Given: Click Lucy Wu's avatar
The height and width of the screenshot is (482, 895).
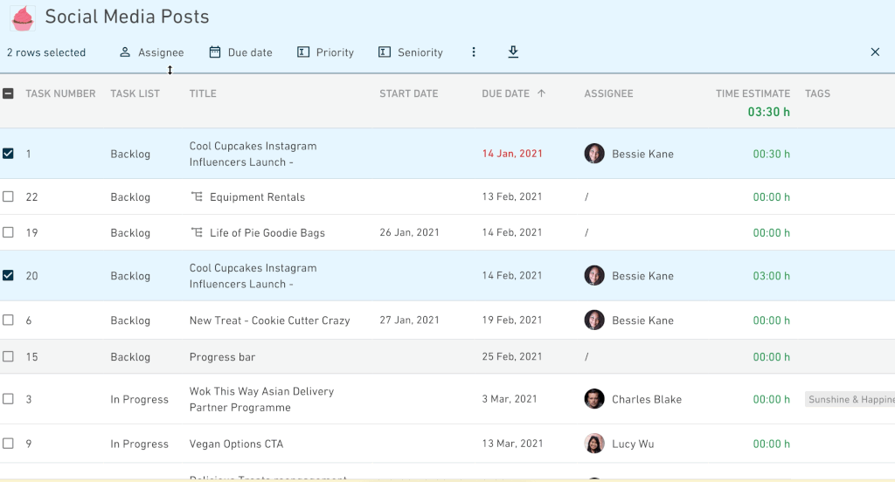Looking at the screenshot, I should 594,444.
